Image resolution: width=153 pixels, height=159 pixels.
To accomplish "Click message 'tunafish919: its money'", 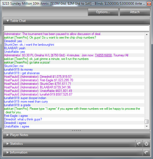I will pyautogui.click(x=18, y=70).
